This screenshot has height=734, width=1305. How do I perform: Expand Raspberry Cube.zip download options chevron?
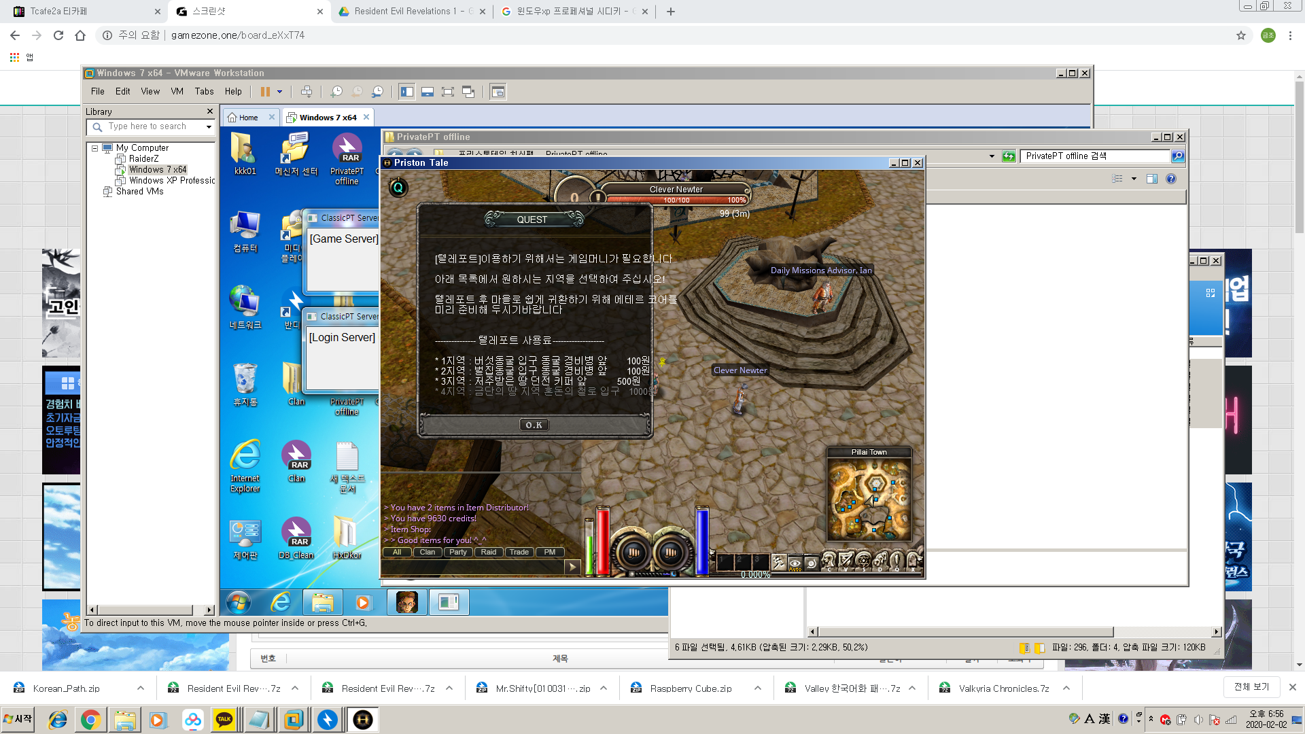click(x=758, y=688)
